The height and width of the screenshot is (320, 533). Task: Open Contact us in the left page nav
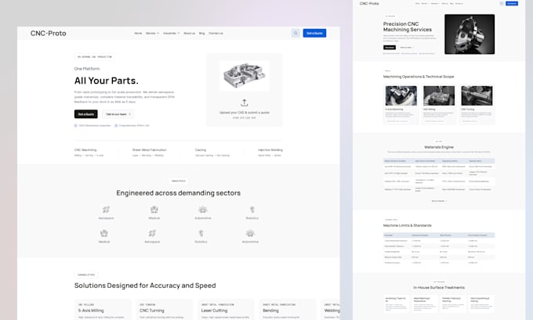216,34
